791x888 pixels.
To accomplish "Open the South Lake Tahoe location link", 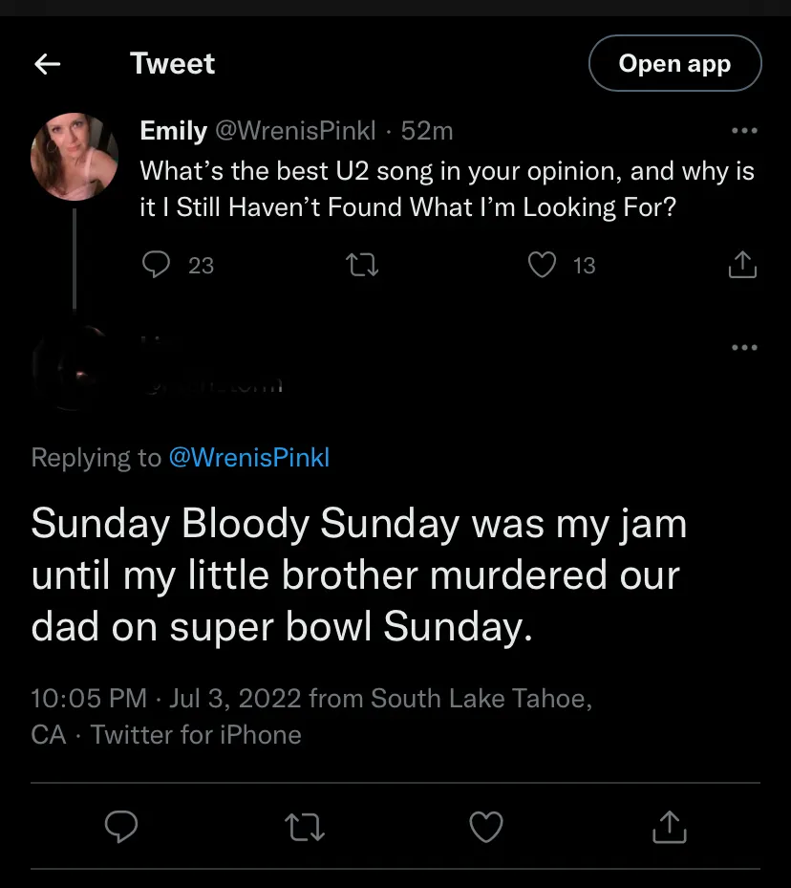I will [481, 699].
